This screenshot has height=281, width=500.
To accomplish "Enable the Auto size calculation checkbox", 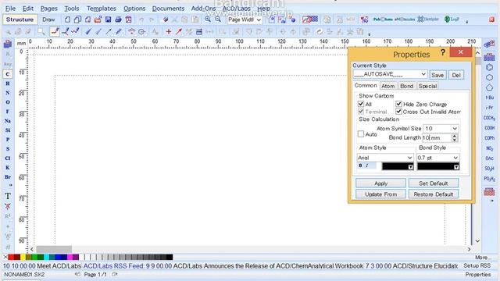I will coord(361,134).
